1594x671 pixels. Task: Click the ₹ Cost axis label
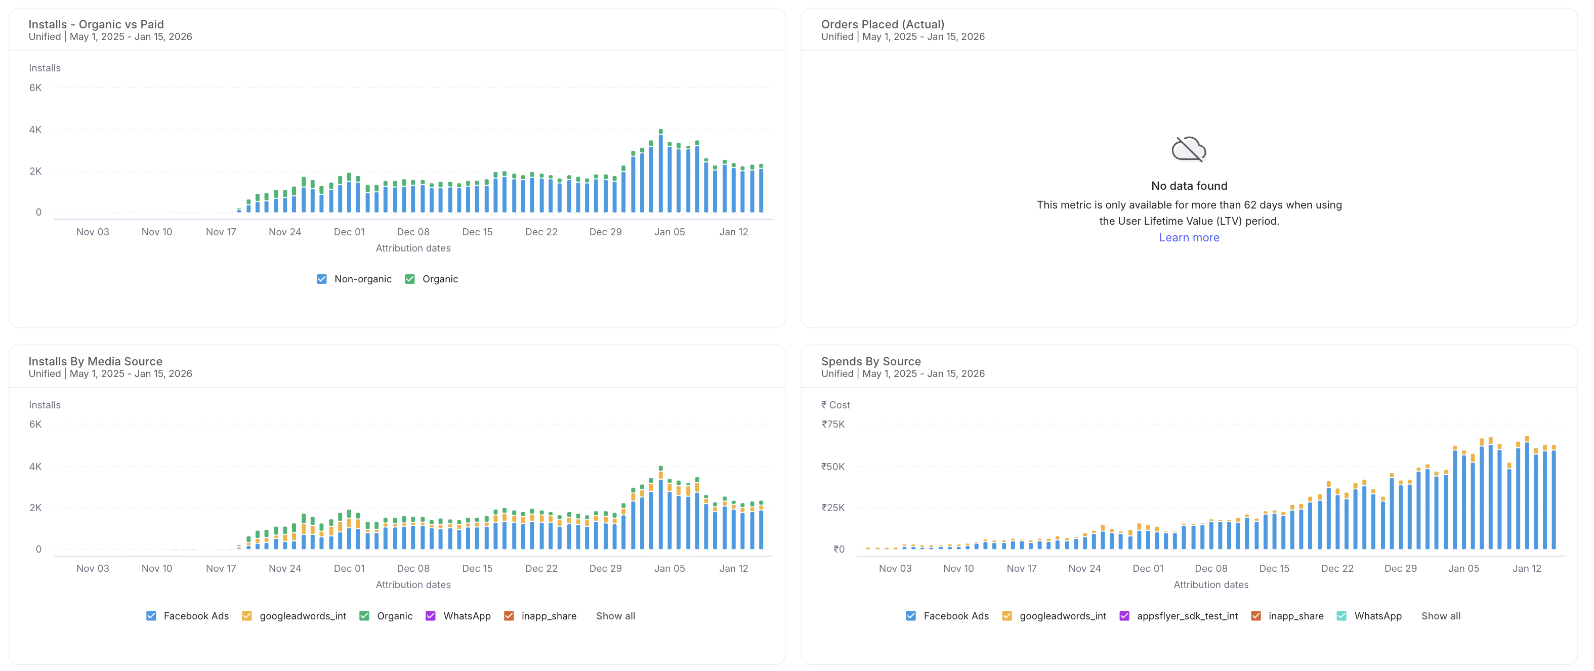click(x=835, y=405)
